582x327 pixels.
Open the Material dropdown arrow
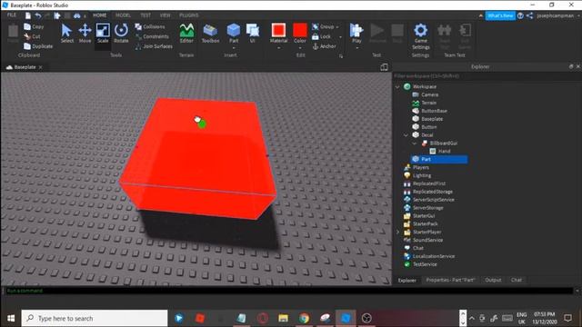pos(278,48)
